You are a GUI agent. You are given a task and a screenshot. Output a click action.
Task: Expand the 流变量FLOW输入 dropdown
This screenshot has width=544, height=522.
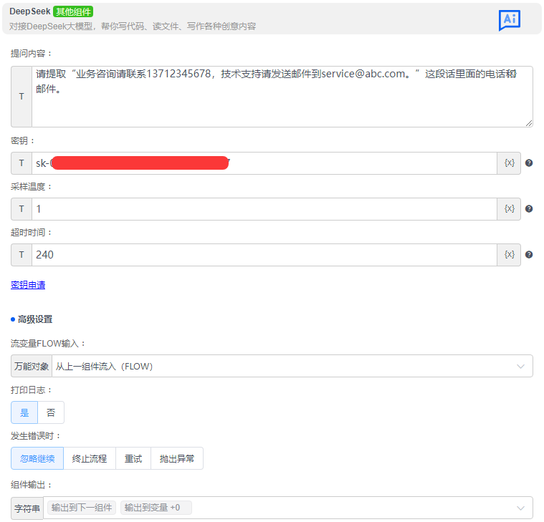[x=292, y=366]
